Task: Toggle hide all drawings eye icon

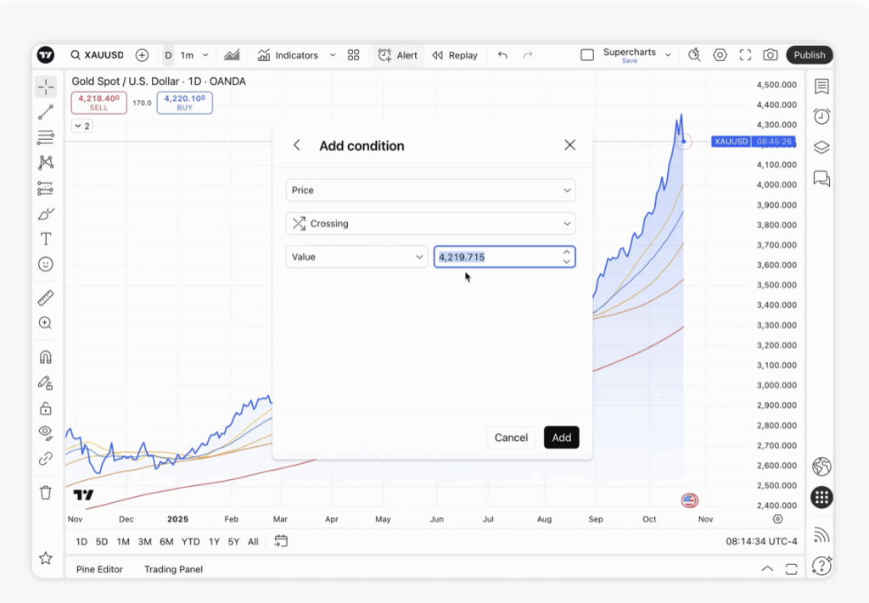Action: pyautogui.click(x=46, y=433)
